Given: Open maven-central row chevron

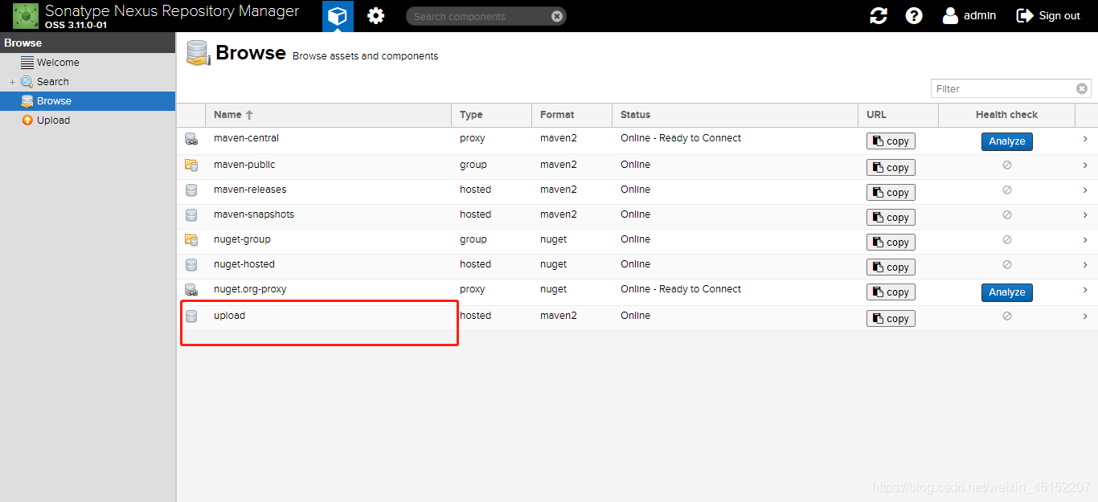Looking at the screenshot, I should tap(1085, 139).
